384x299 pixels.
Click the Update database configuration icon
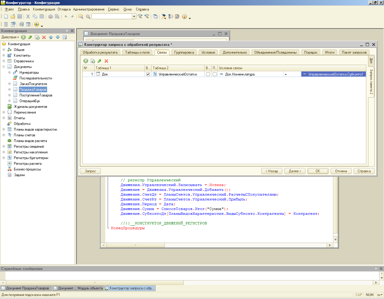click(21, 24)
